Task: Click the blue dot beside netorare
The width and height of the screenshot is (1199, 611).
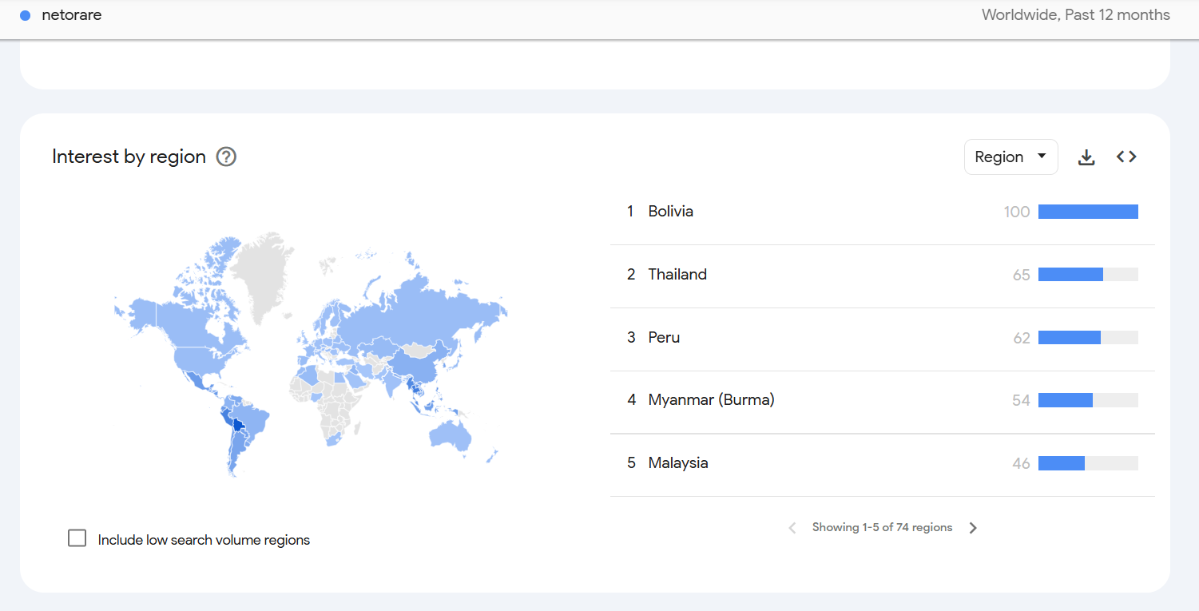Action: click(x=25, y=15)
